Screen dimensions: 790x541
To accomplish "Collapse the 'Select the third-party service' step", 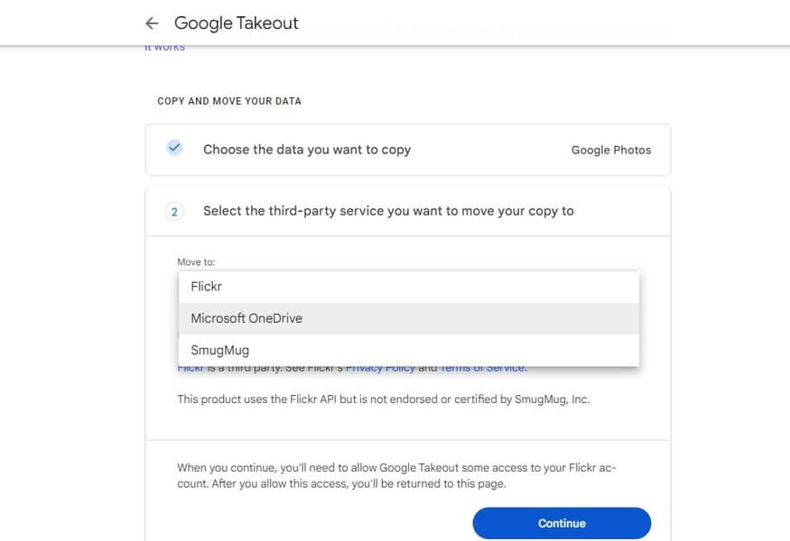I will pyautogui.click(x=388, y=211).
